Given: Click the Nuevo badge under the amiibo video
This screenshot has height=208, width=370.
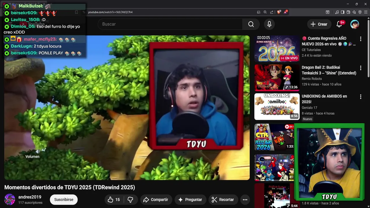Looking at the screenshot, I should [308, 119].
